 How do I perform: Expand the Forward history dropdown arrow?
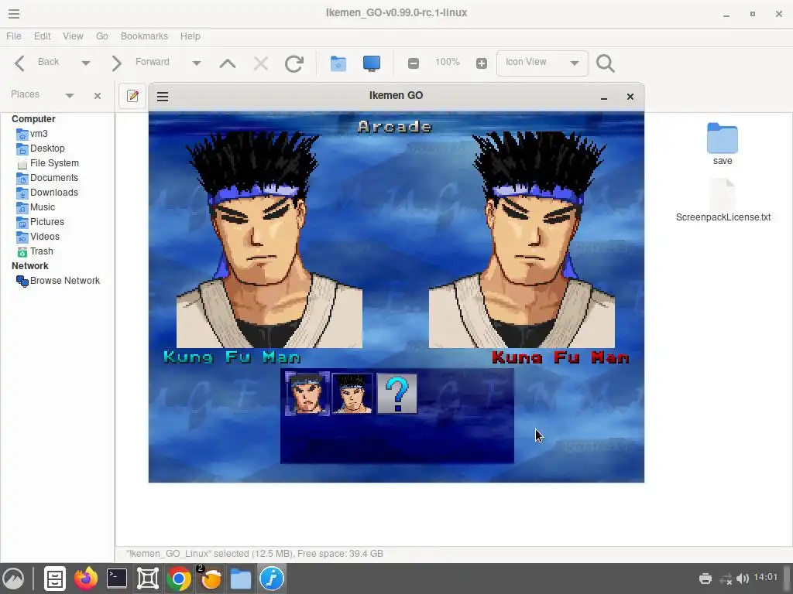tap(196, 63)
